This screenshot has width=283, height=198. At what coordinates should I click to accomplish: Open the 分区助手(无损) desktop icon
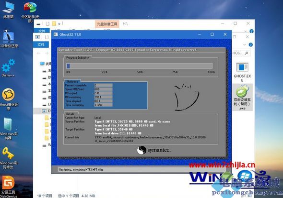(30, 12)
